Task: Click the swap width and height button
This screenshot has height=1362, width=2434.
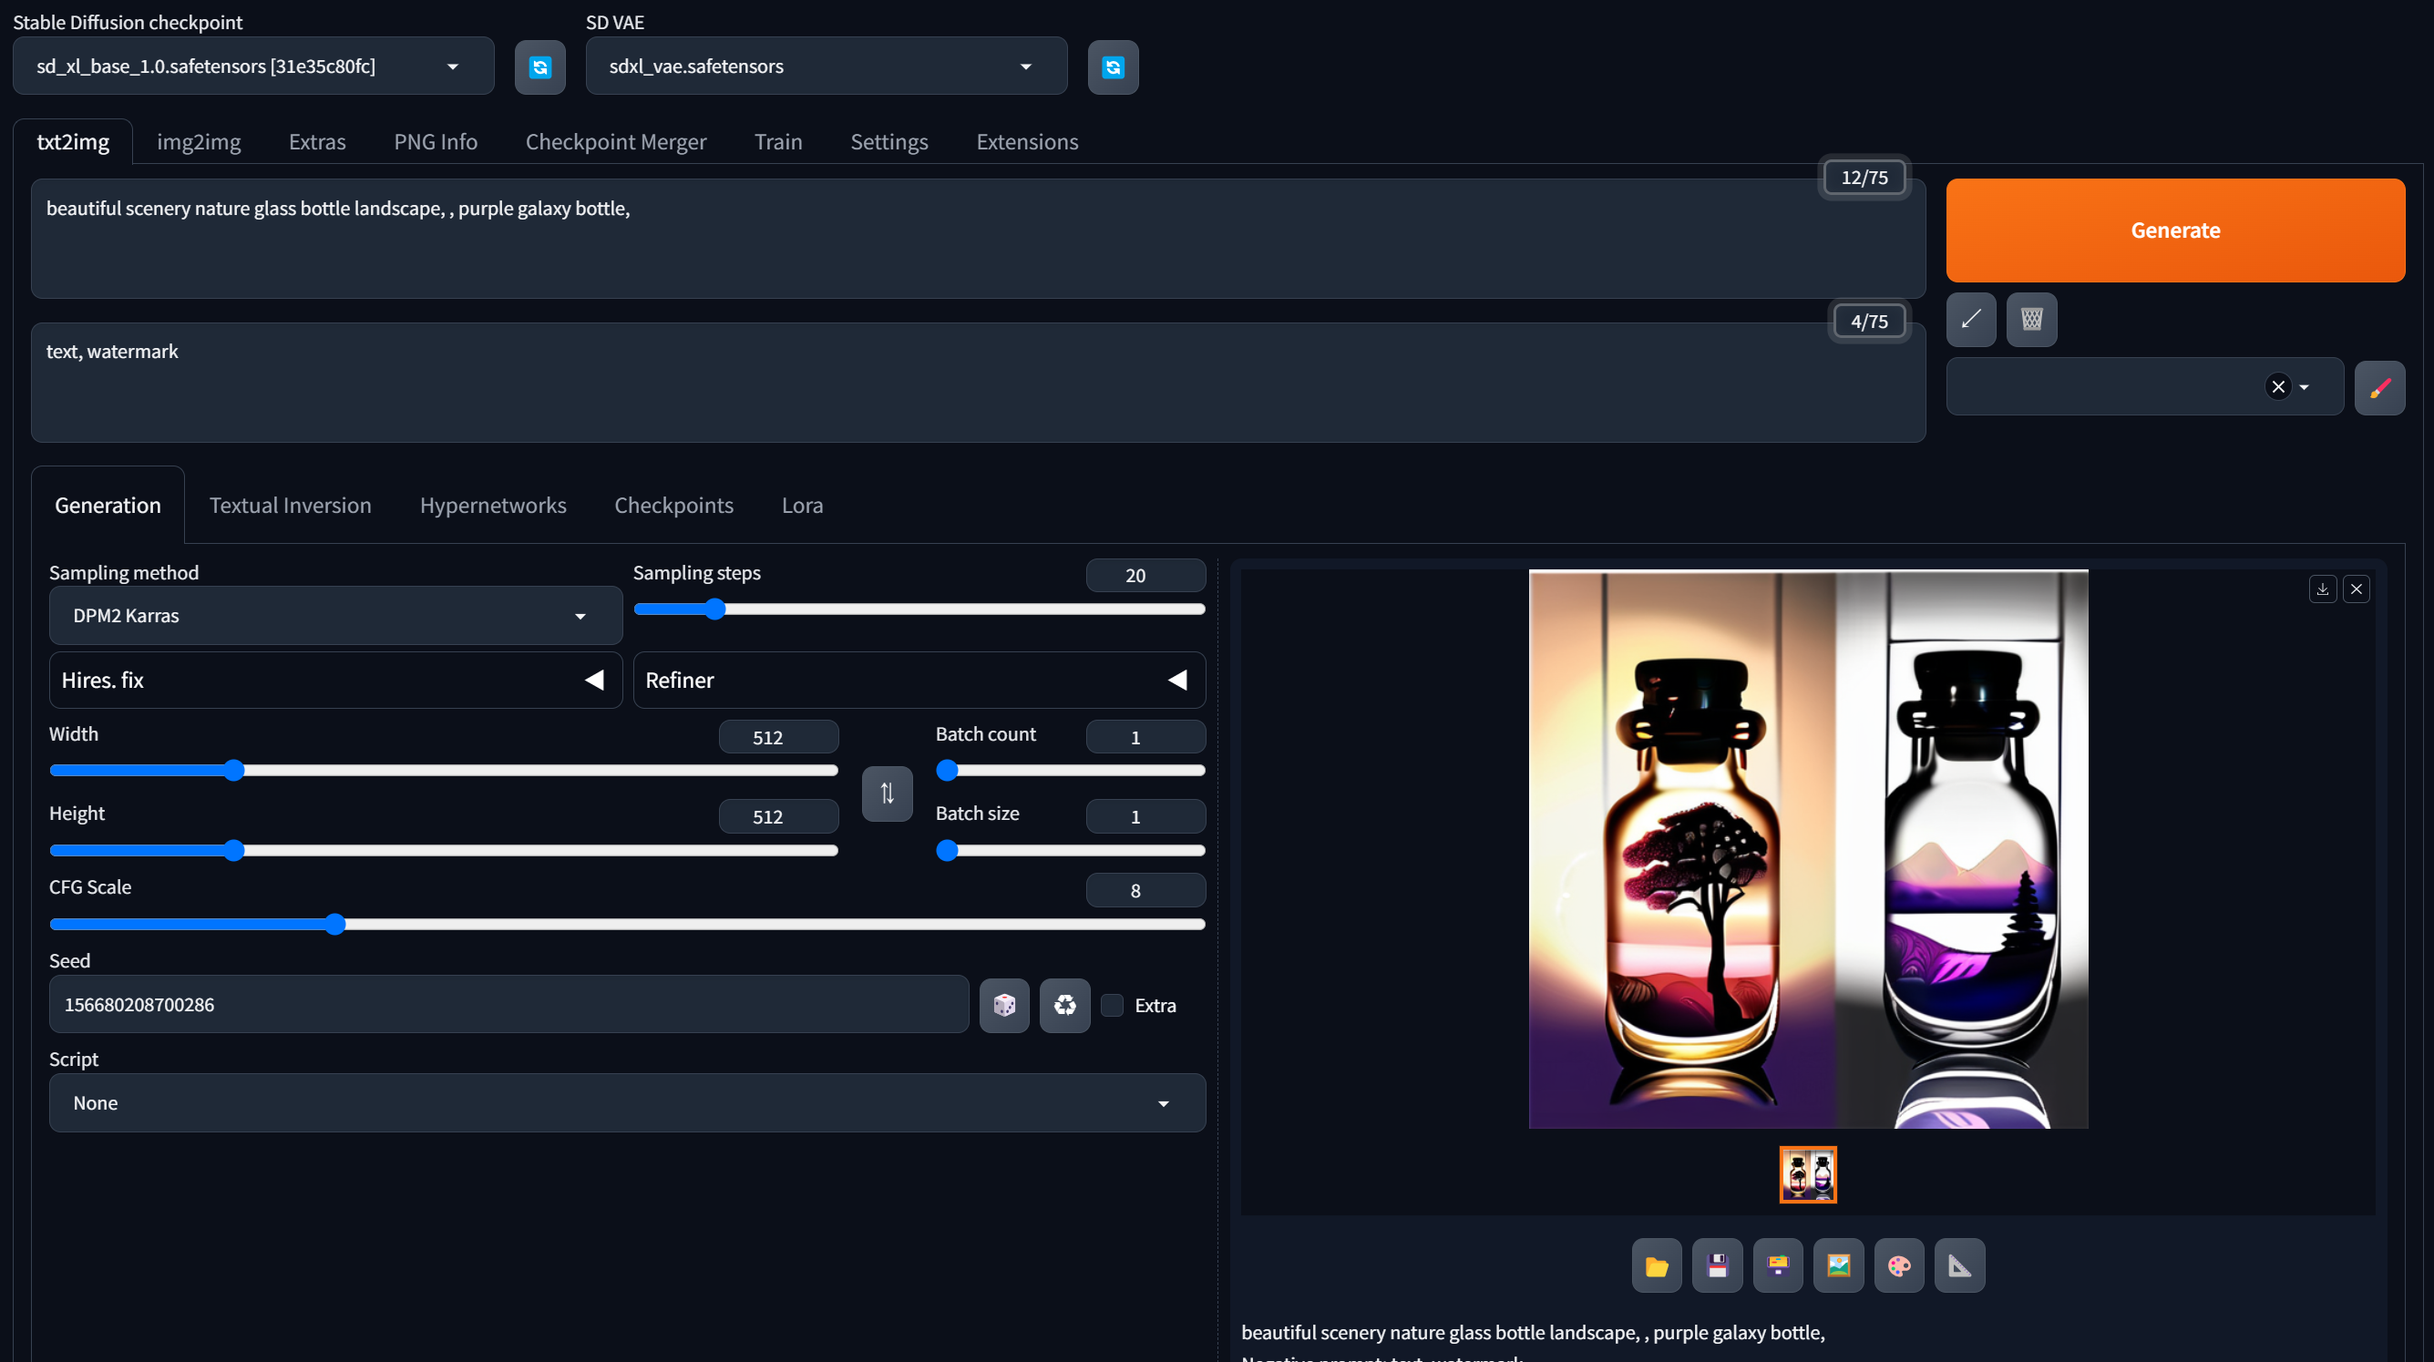Action: 887,794
